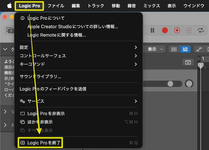The height and width of the screenshot is (150, 209).
Task: Open サウンドライブラリ...
Action: [79, 76]
